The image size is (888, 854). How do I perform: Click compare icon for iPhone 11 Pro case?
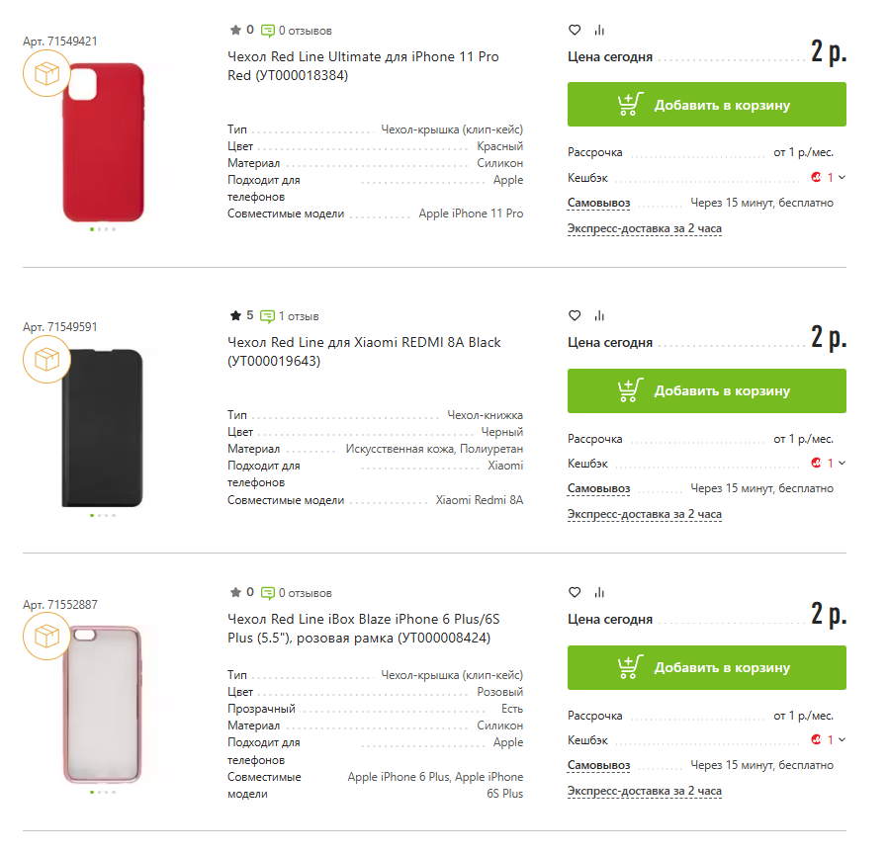coord(599,30)
